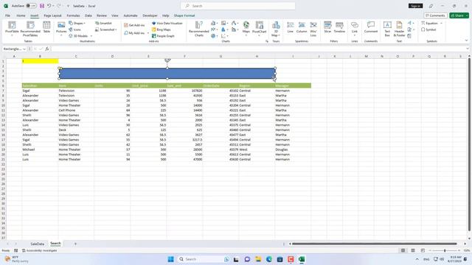This screenshot has width=472, height=265.
Task: Insert a Table from the Tables group
Action: (46, 27)
